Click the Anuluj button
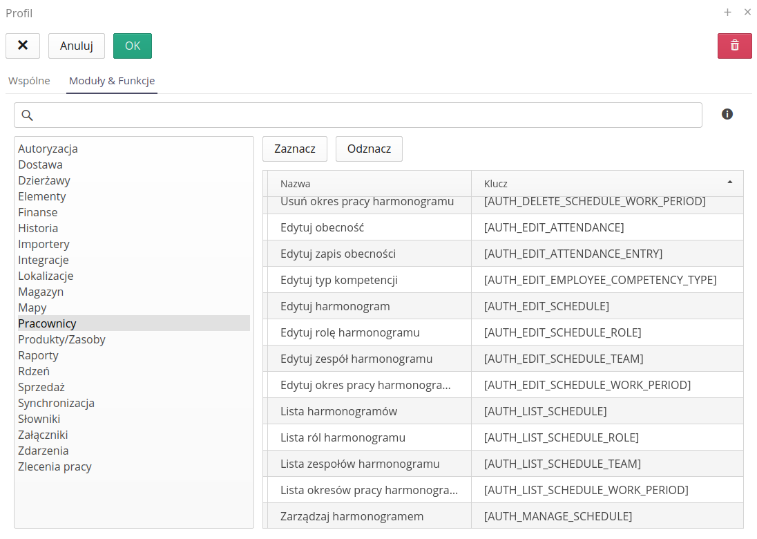The image size is (757, 539). click(76, 46)
